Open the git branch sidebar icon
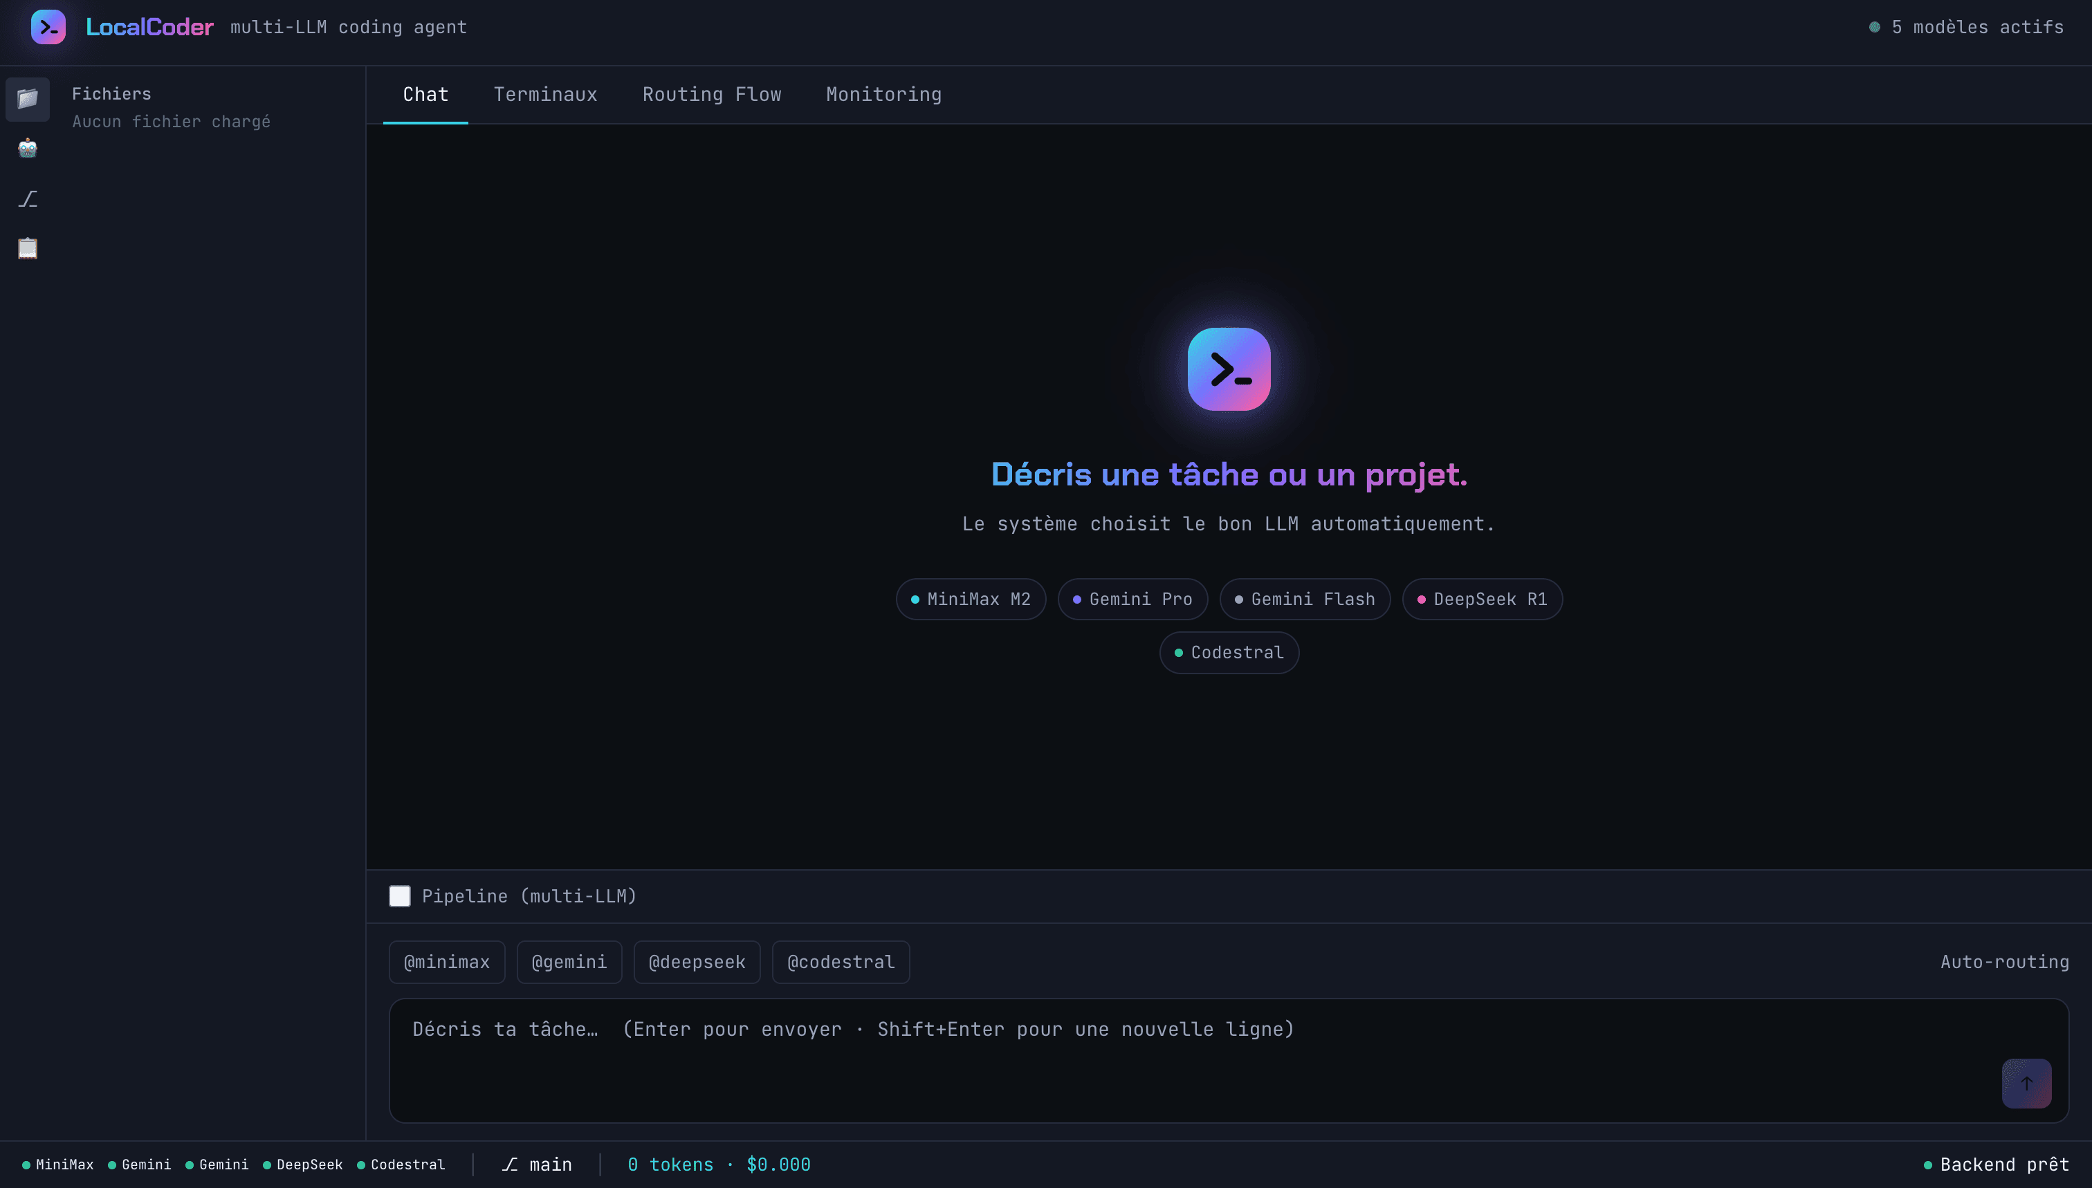The width and height of the screenshot is (2092, 1188). pos(28,198)
